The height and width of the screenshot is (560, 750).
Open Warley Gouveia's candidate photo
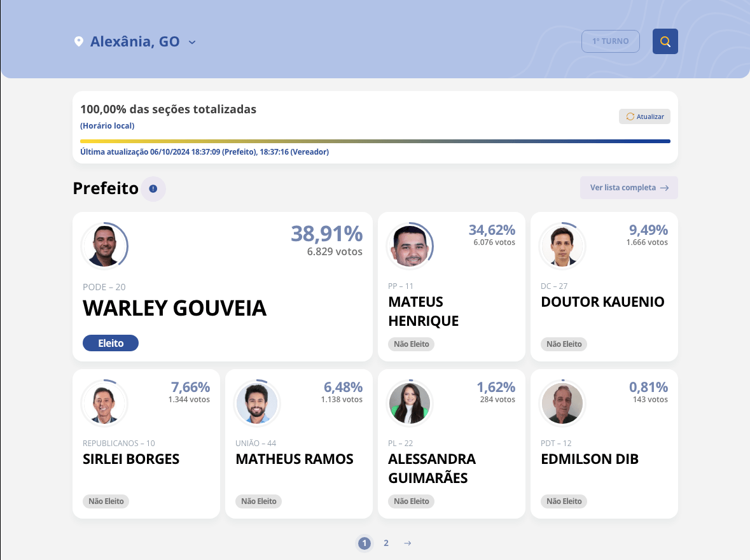(x=104, y=246)
